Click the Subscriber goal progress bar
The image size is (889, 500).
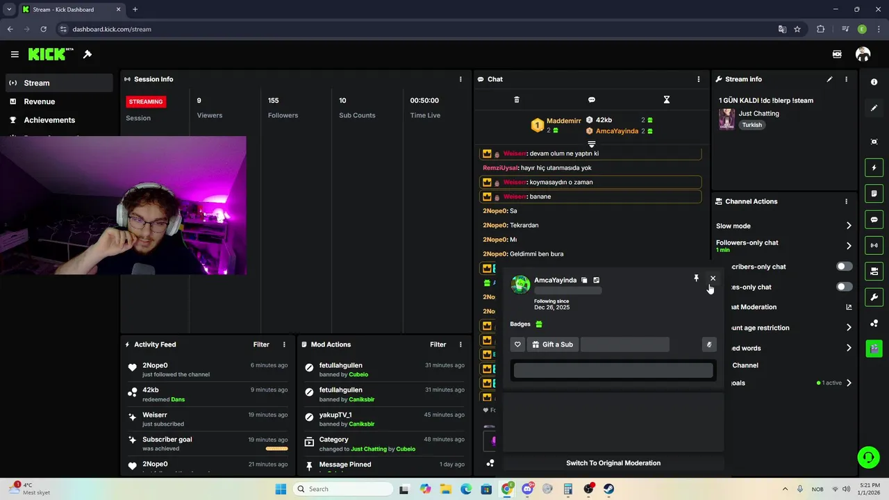click(276, 449)
